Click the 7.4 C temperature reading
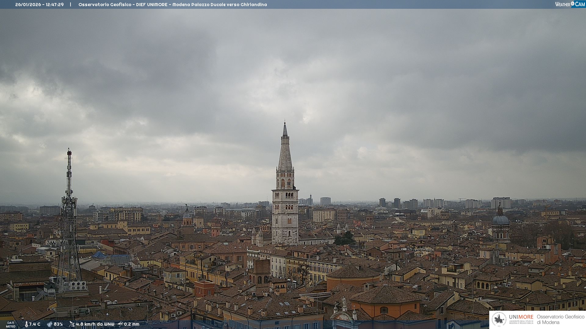The width and height of the screenshot is (586, 329). click(x=35, y=324)
